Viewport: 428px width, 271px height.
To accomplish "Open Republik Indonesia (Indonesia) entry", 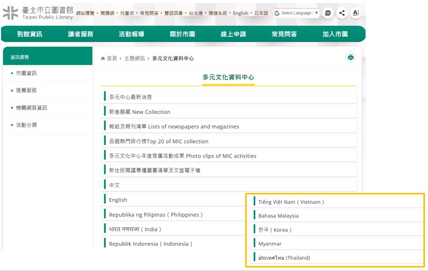I will (151, 244).
